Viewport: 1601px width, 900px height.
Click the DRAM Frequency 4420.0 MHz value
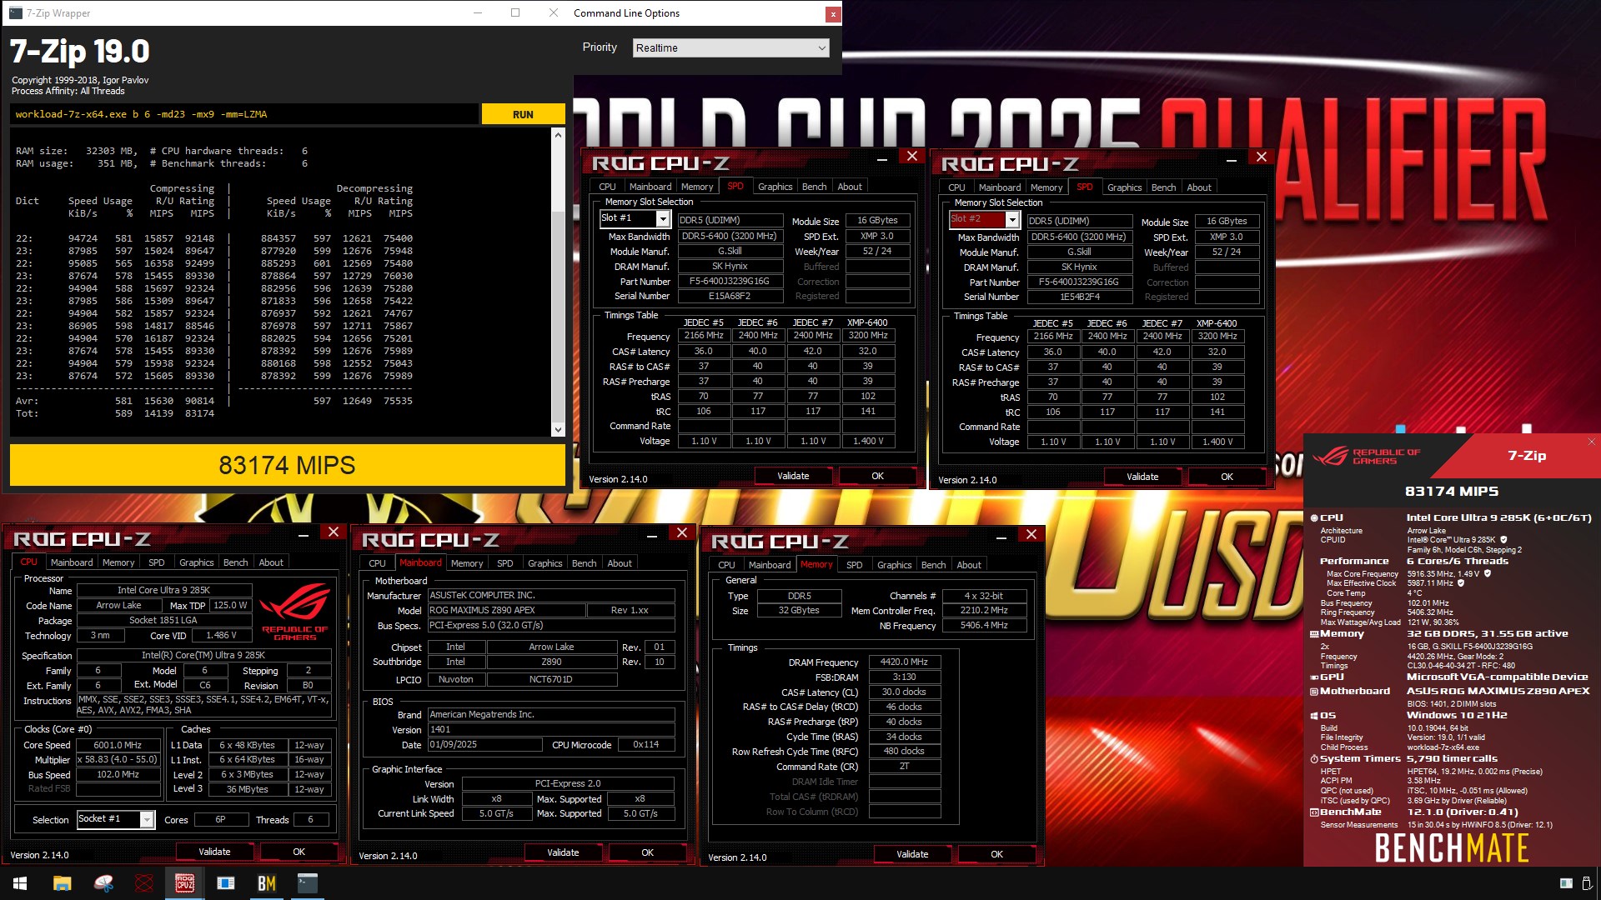click(904, 662)
